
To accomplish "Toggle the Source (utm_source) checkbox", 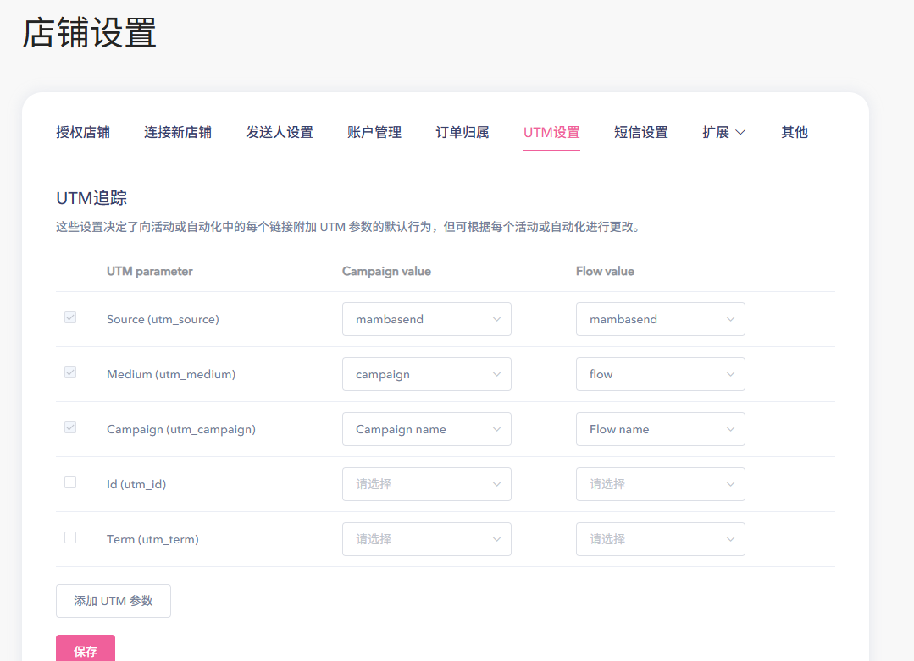I will (70, 317).
